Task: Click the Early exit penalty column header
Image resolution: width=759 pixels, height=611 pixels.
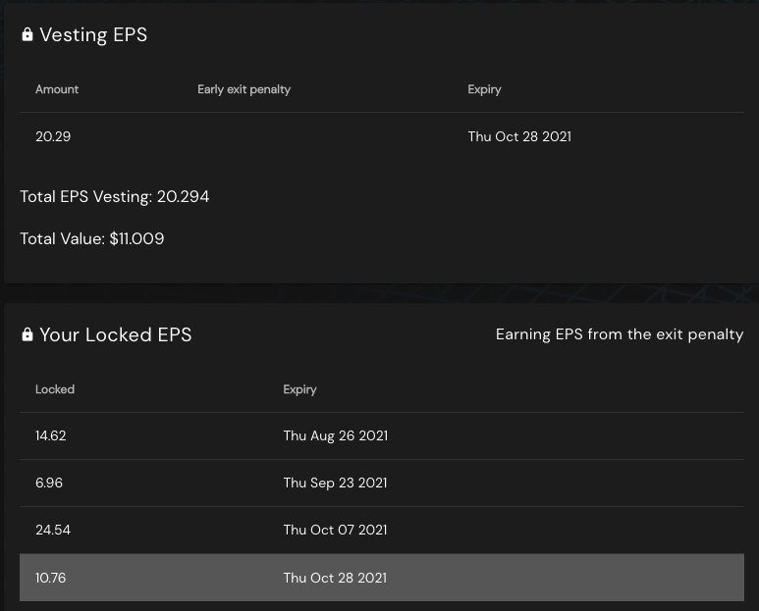Action: pos(244,89)
